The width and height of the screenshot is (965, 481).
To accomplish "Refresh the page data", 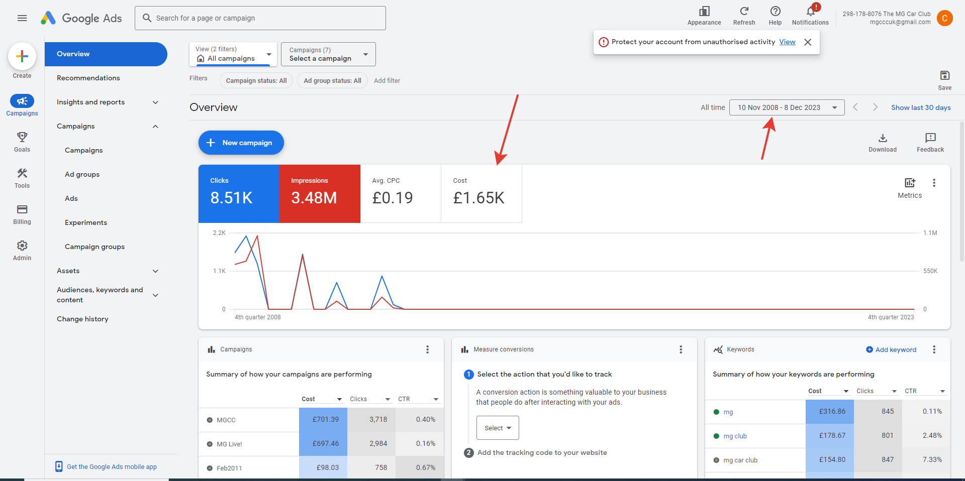I will (x=744, y=16).
